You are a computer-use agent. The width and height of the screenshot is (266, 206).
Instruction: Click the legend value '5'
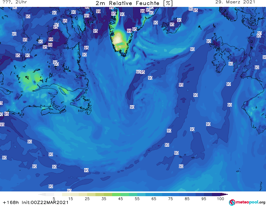point(54,199)
